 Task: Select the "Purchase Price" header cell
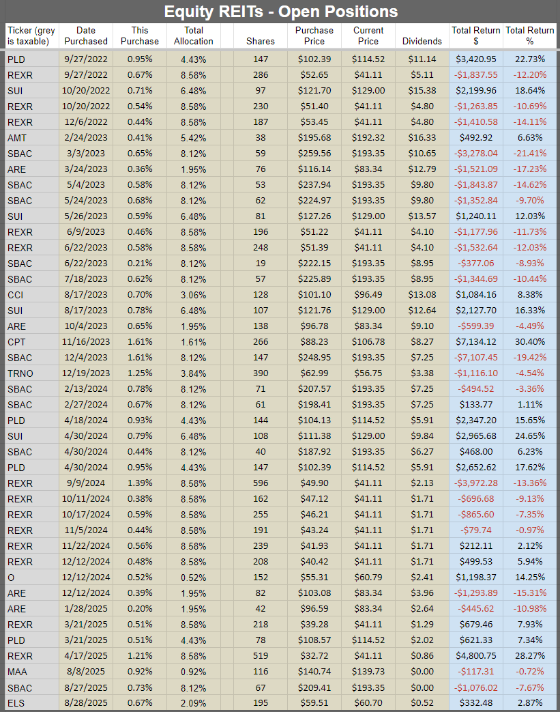[x=314, y=35]
